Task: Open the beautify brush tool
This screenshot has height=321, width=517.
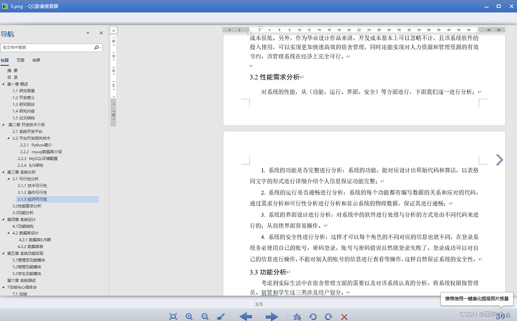Action: point(221,316)
